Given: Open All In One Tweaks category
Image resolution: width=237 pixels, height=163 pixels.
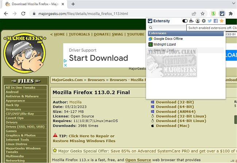Looking at the screenshot, I should [20, 88].
